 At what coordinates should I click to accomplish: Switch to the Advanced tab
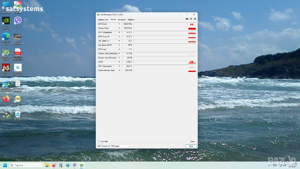click(122, 20)
